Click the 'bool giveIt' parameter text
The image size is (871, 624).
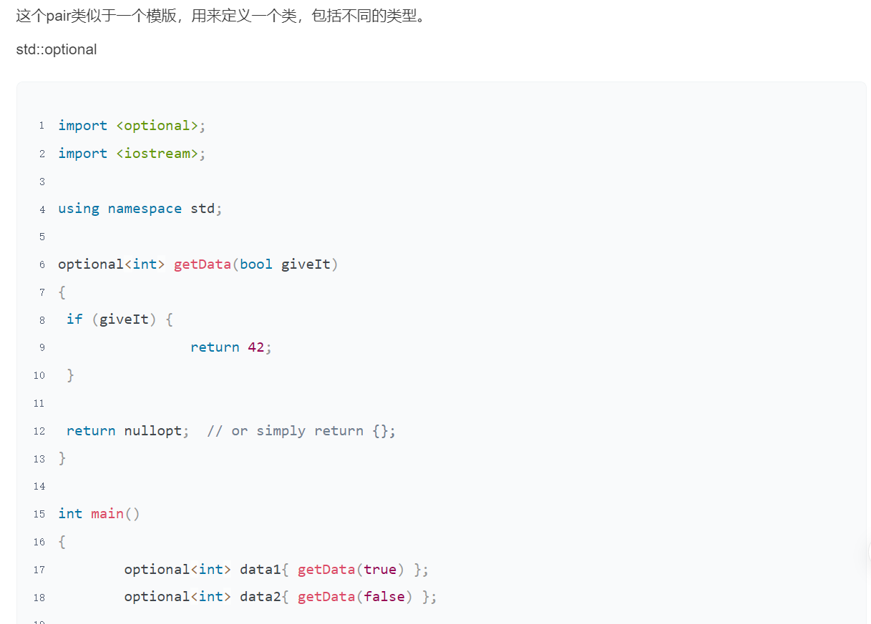[285, 264]
